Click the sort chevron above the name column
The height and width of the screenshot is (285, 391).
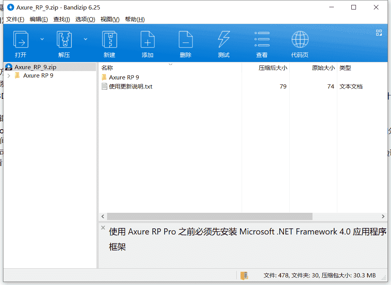(171, 65)
